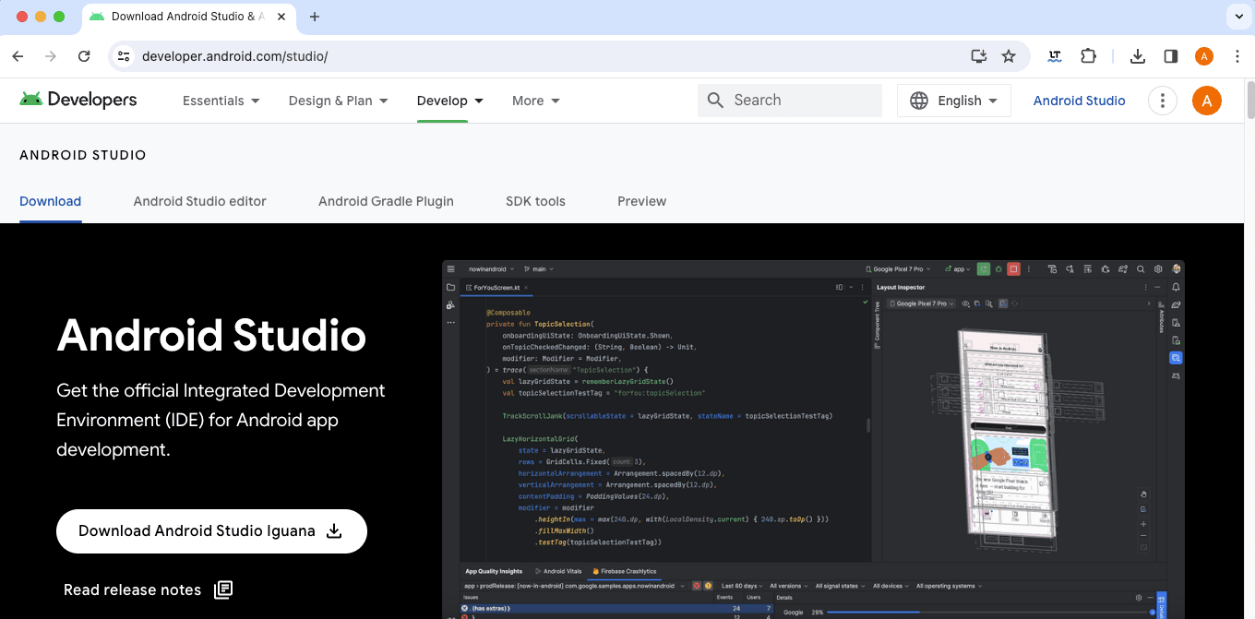Click Download Android Studio Iguana
The width and height of the screenshot is (1255, 619).
point(210,531)
